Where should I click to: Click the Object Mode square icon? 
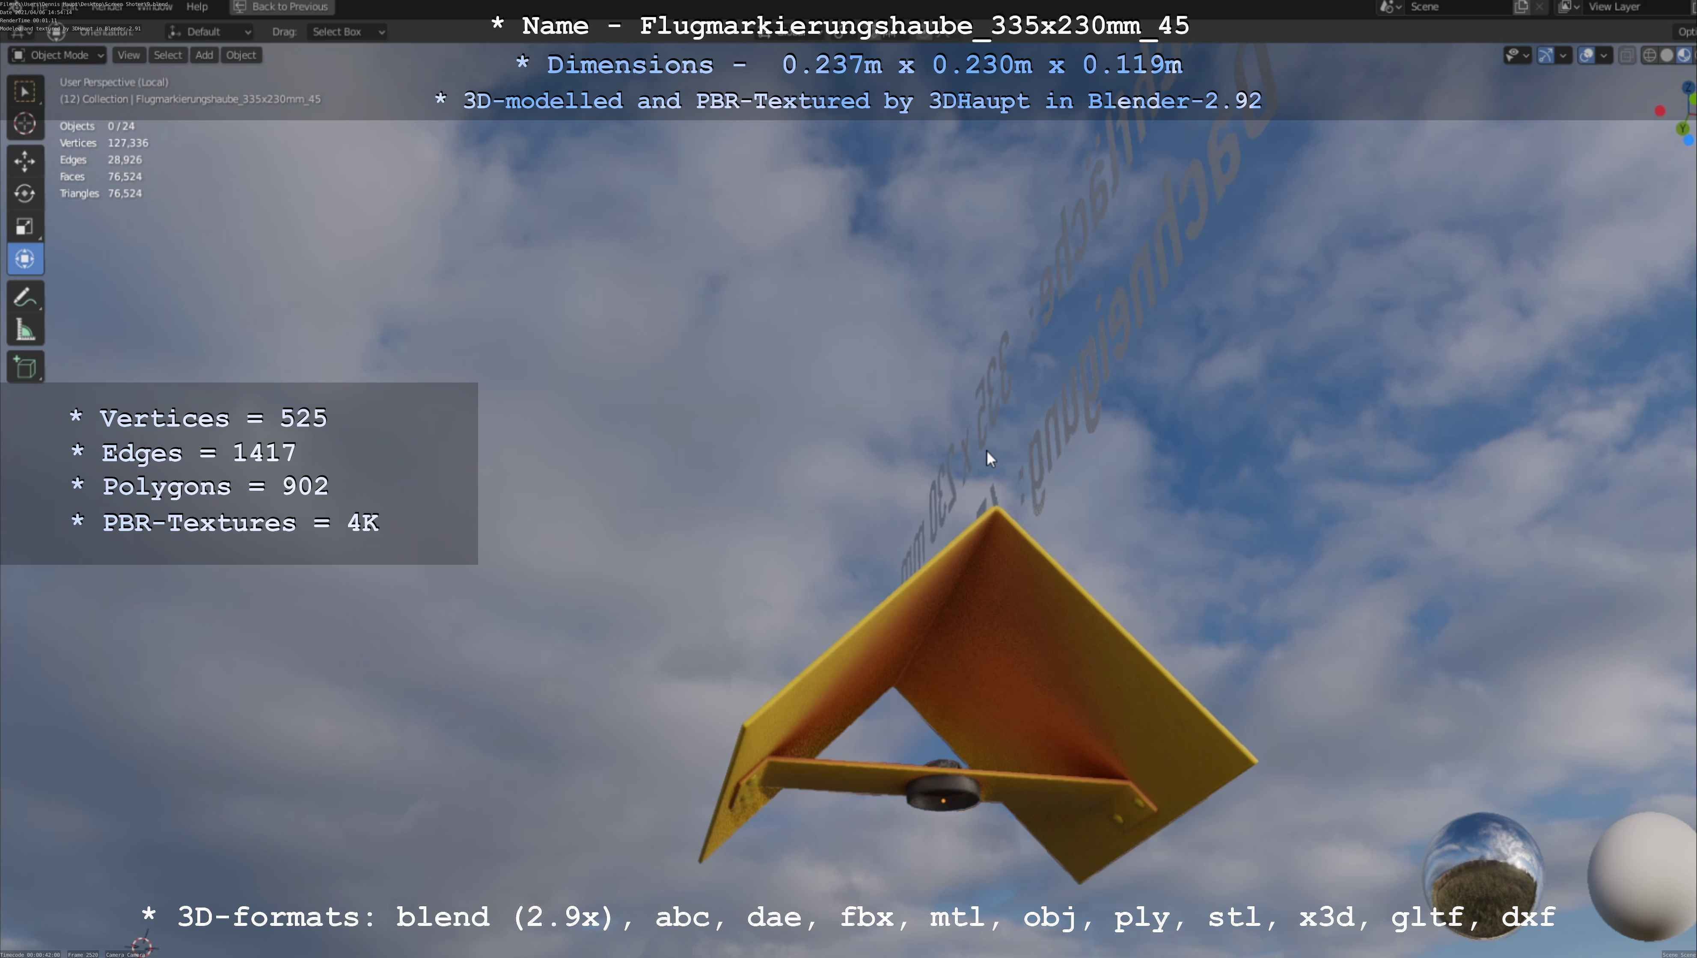tap(18, 55)
